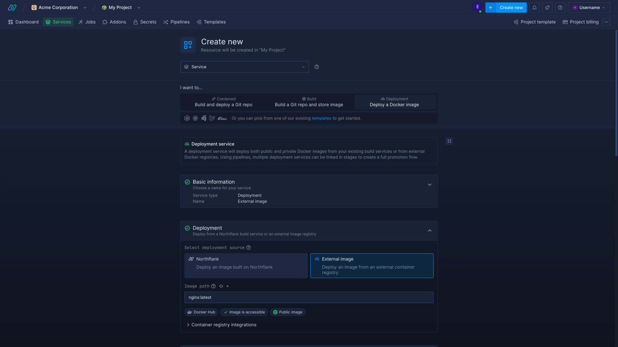Click the Image path input field
Screen dimensions: 618x347
point(309,298)
